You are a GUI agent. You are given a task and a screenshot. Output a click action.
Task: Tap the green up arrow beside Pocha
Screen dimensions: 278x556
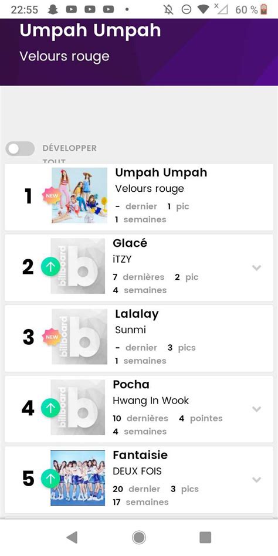point(50,408)
